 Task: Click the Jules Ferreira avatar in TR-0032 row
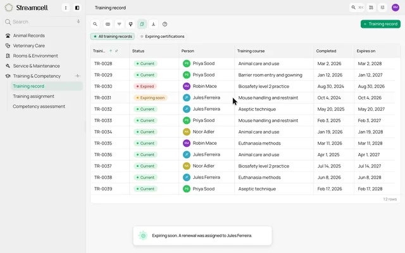click(x=187, y=109)
